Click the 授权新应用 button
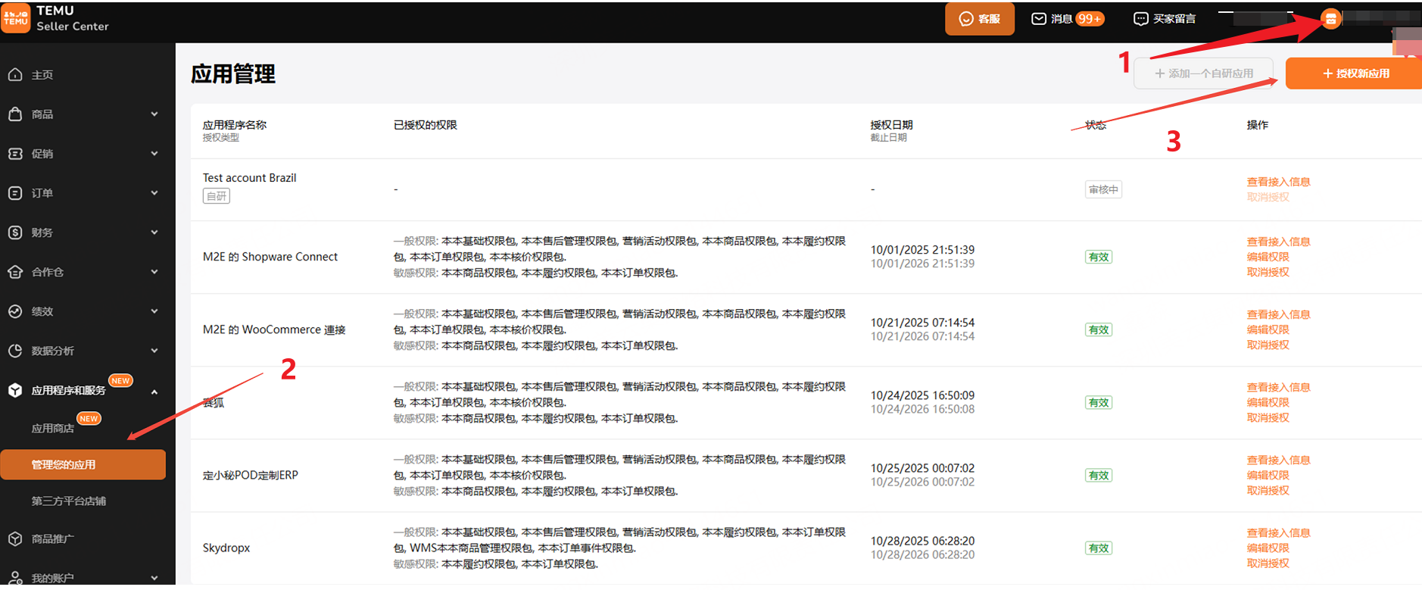Screen dimensions: 1422x590 point(1355,73)
